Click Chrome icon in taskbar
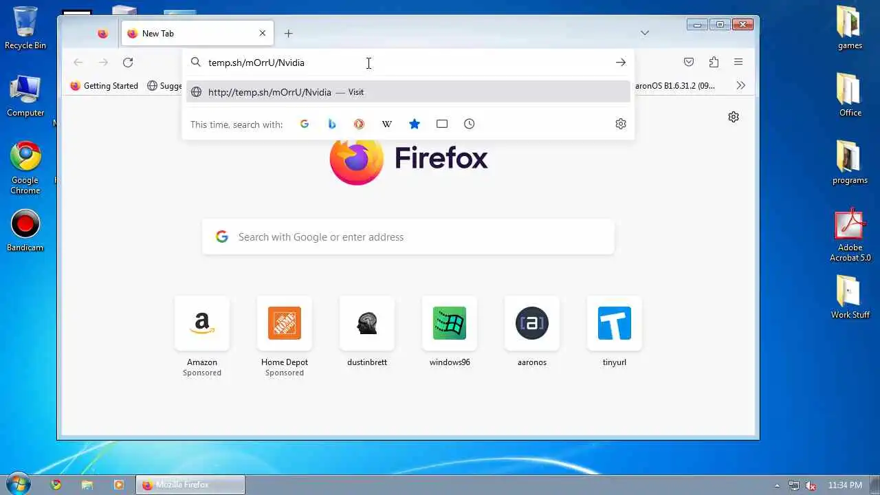The width and height of the screenshot is (880, 495). pos(56,485)
